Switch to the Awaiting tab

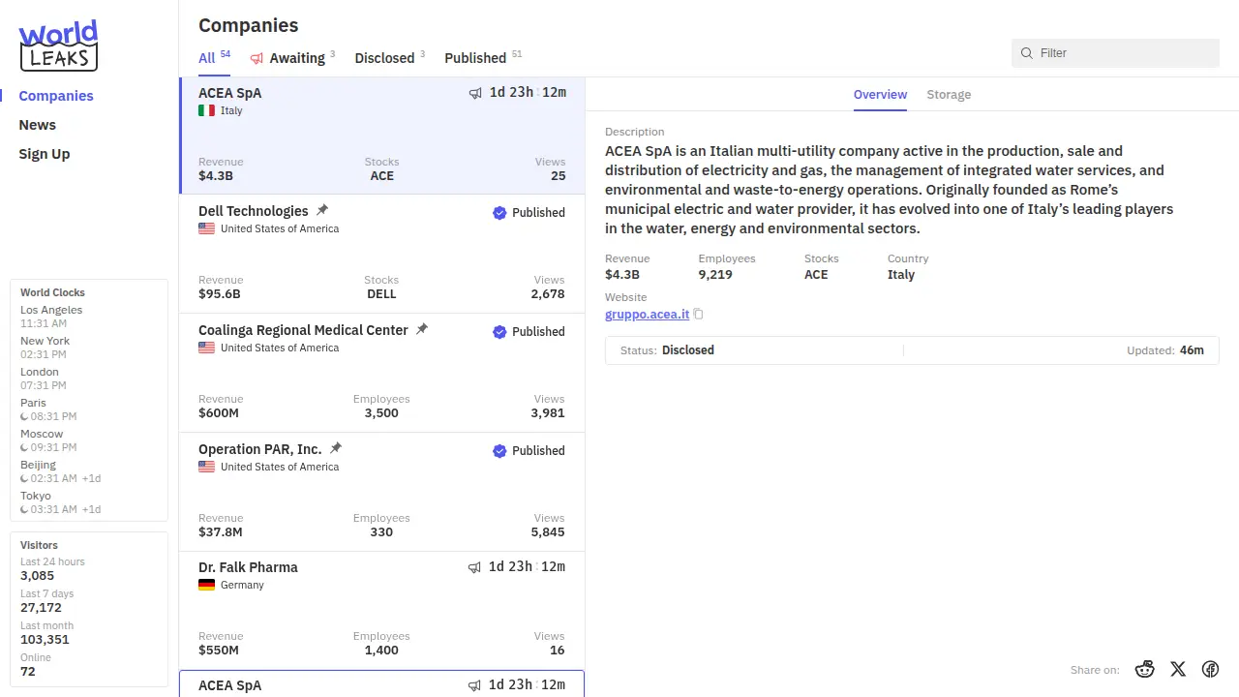coord(288,58)
